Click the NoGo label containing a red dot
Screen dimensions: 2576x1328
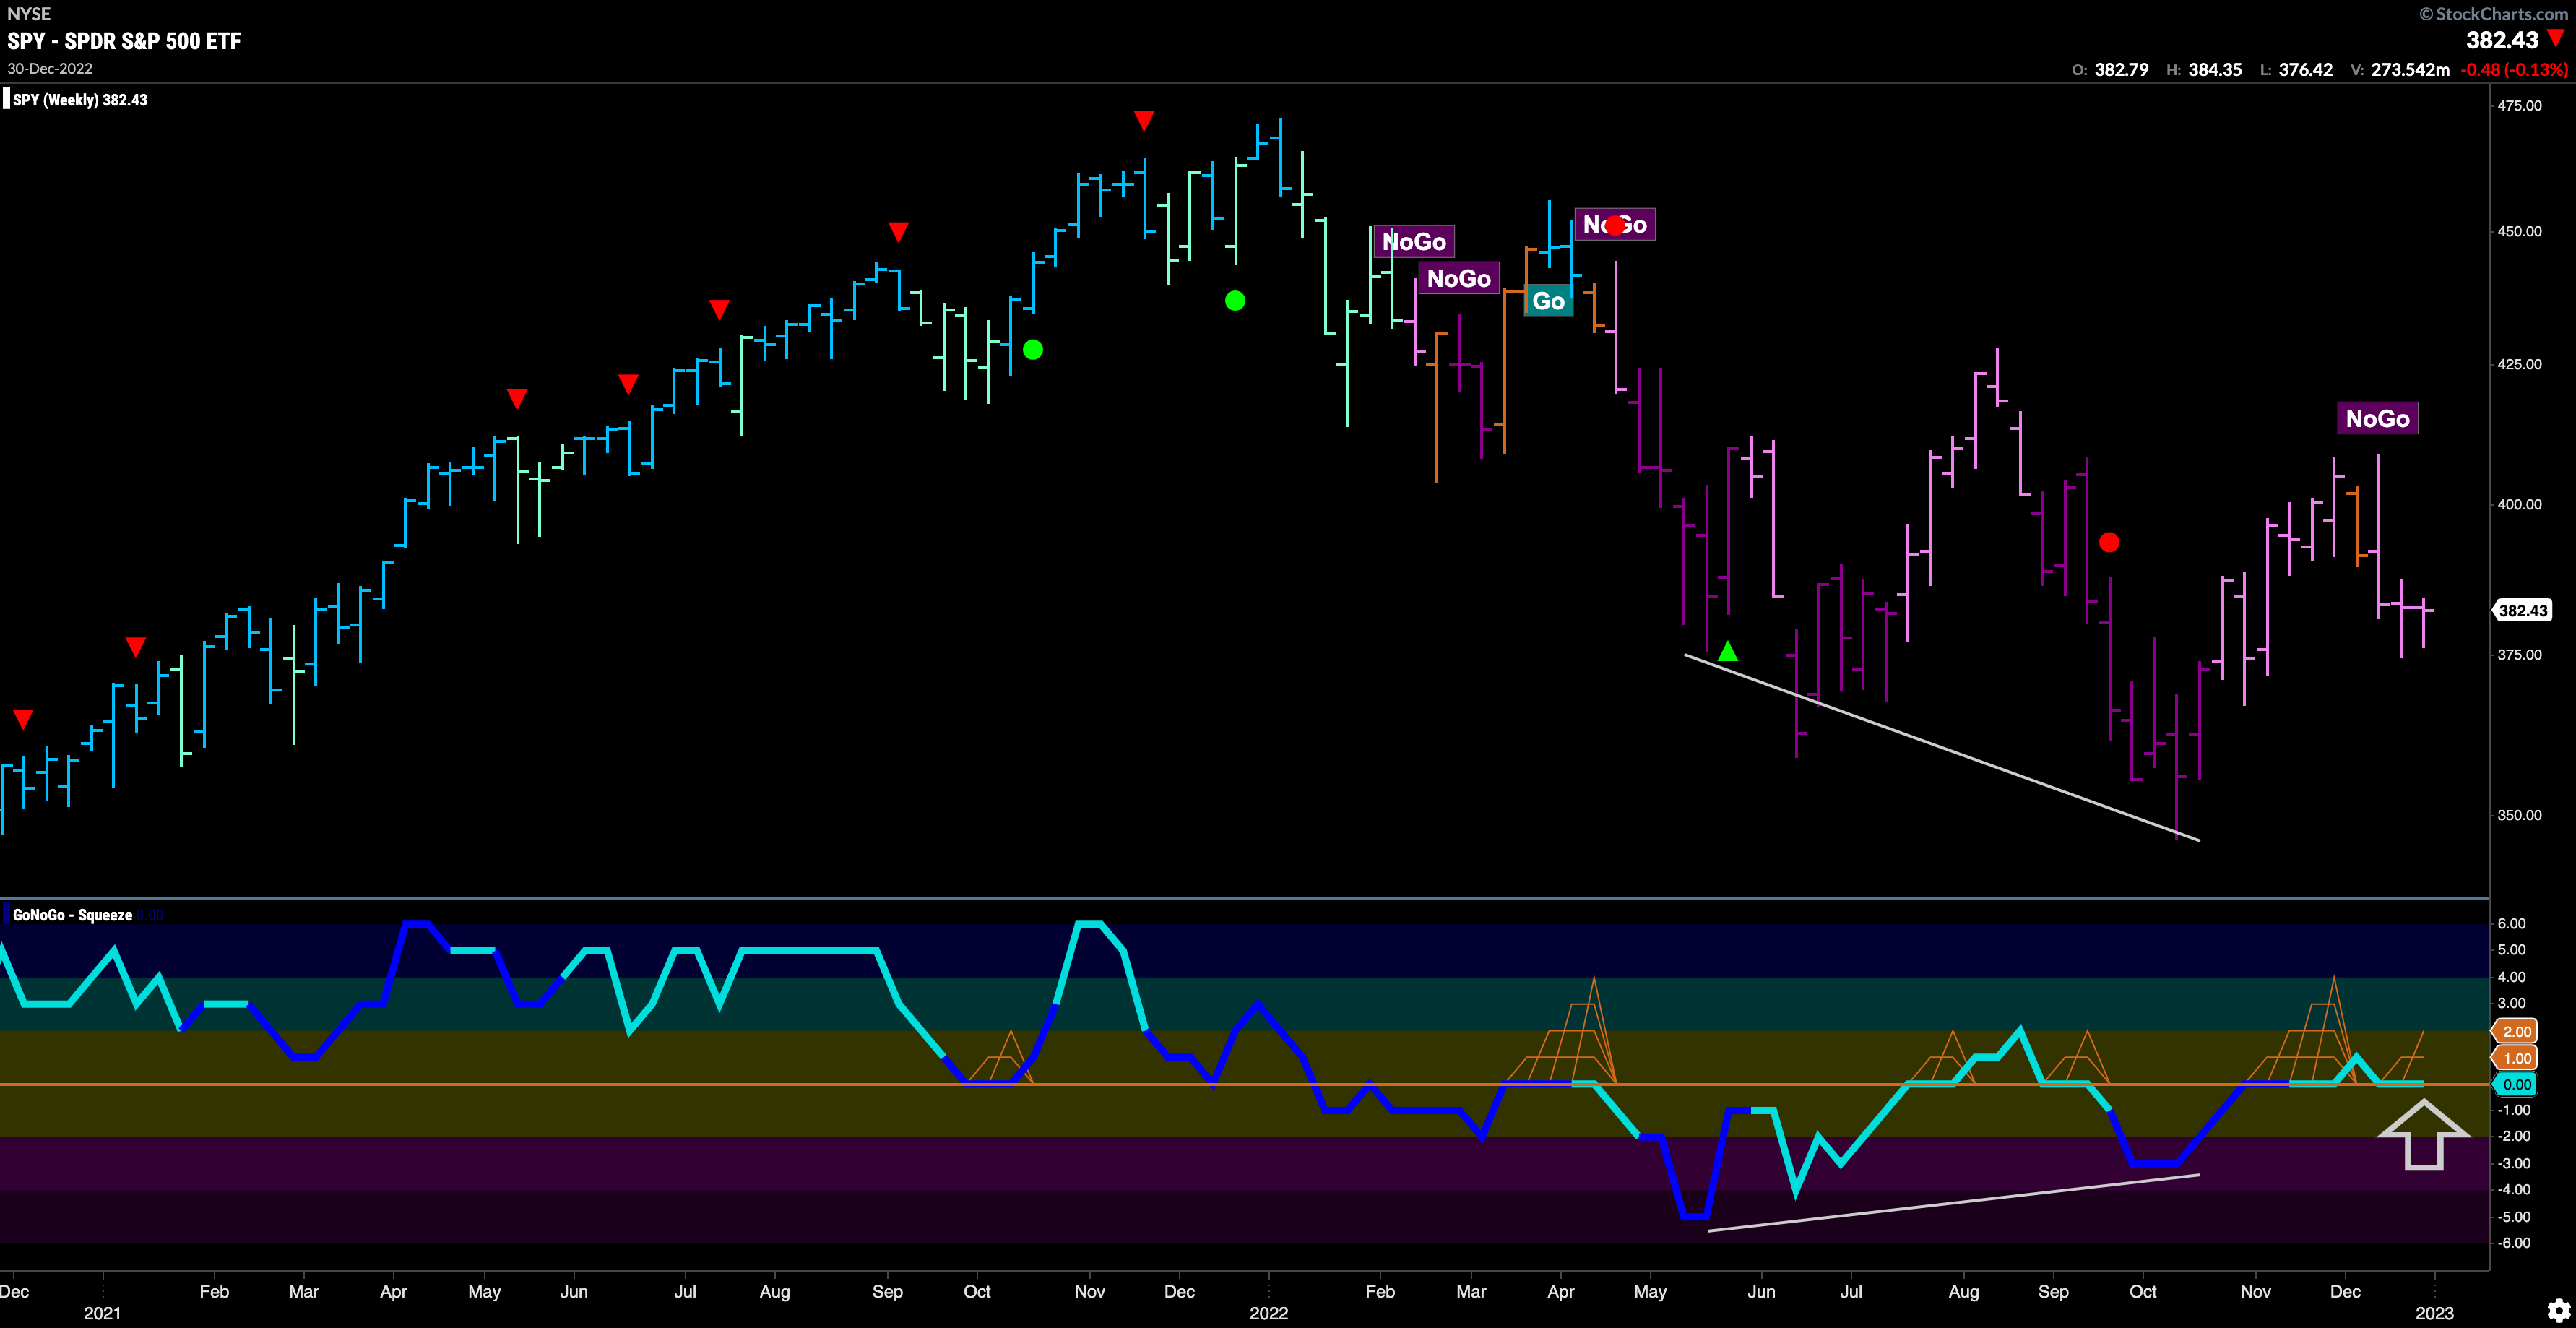(x=1614, y=224)
